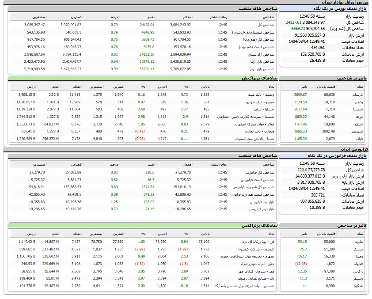Open the تاپیکو symbol in index impact
The image size is (372, 299).
point(357,124)
